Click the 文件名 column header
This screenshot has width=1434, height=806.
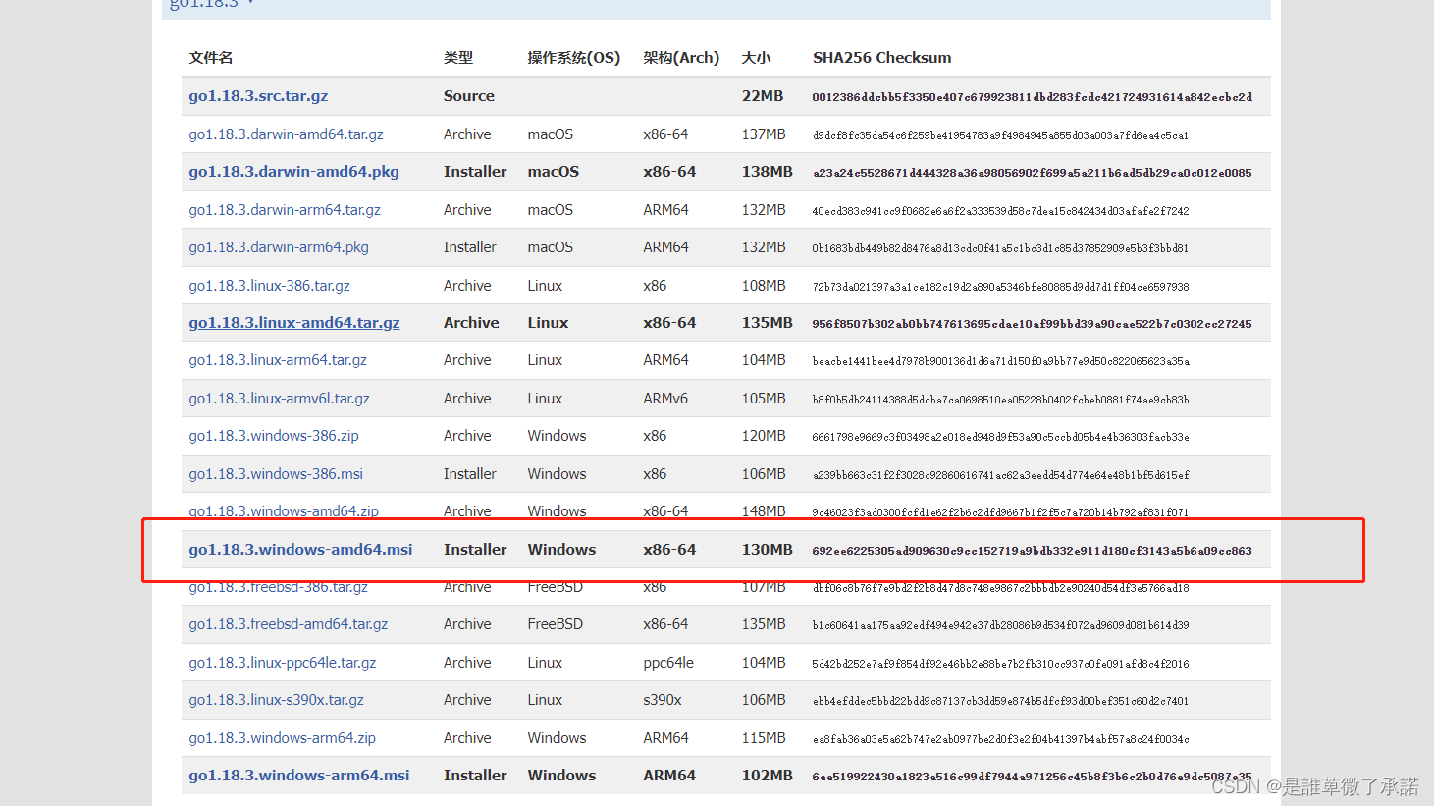click(x=211, y=58)
